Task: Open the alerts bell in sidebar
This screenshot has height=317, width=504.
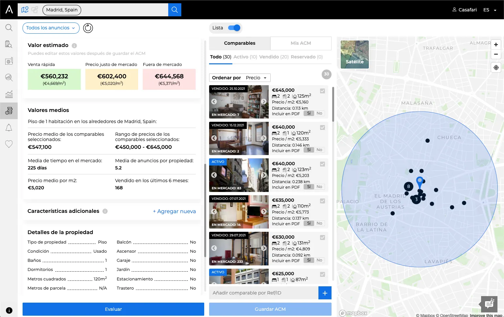Action: 9,128
